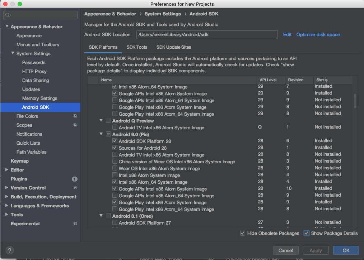Check China version of Wear OS system image
The width and height of the screenshot is (364, 260).
[115, 162]
